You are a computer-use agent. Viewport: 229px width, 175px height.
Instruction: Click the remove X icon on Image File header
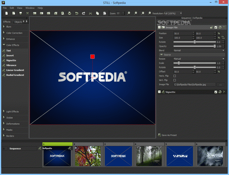click(x=224, y=27)
